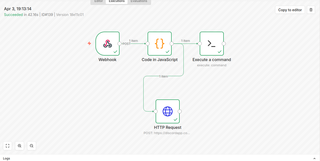320x161 pixels.
Task: Click the 'ID#139' execution id
Action: [x=47, y=15]
